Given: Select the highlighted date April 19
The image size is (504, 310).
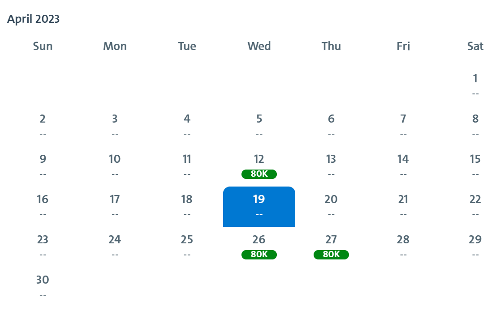Looking at the screenshot, I should 259,206.
